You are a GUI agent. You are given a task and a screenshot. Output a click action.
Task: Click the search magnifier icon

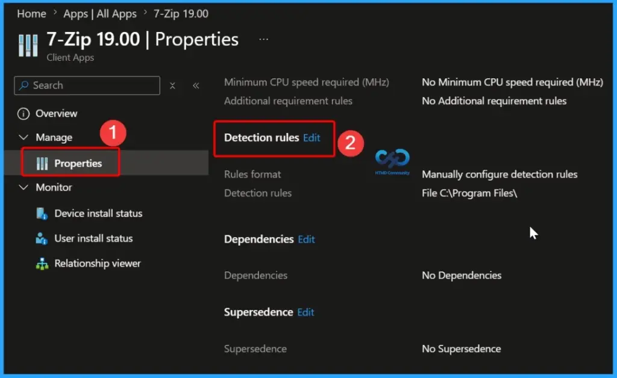click(x=24, y=85)
